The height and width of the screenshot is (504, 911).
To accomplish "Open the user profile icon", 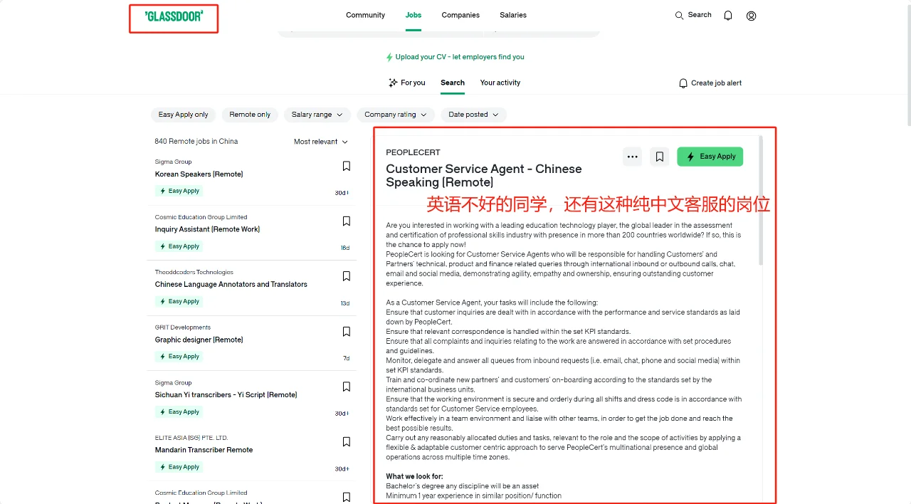I will 751,16.
